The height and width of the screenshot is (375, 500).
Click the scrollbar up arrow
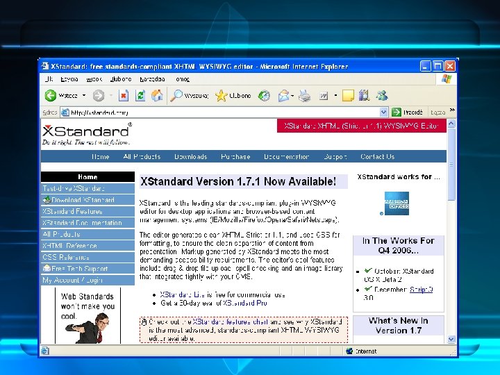pyautogui.click(x=451, y=124)
